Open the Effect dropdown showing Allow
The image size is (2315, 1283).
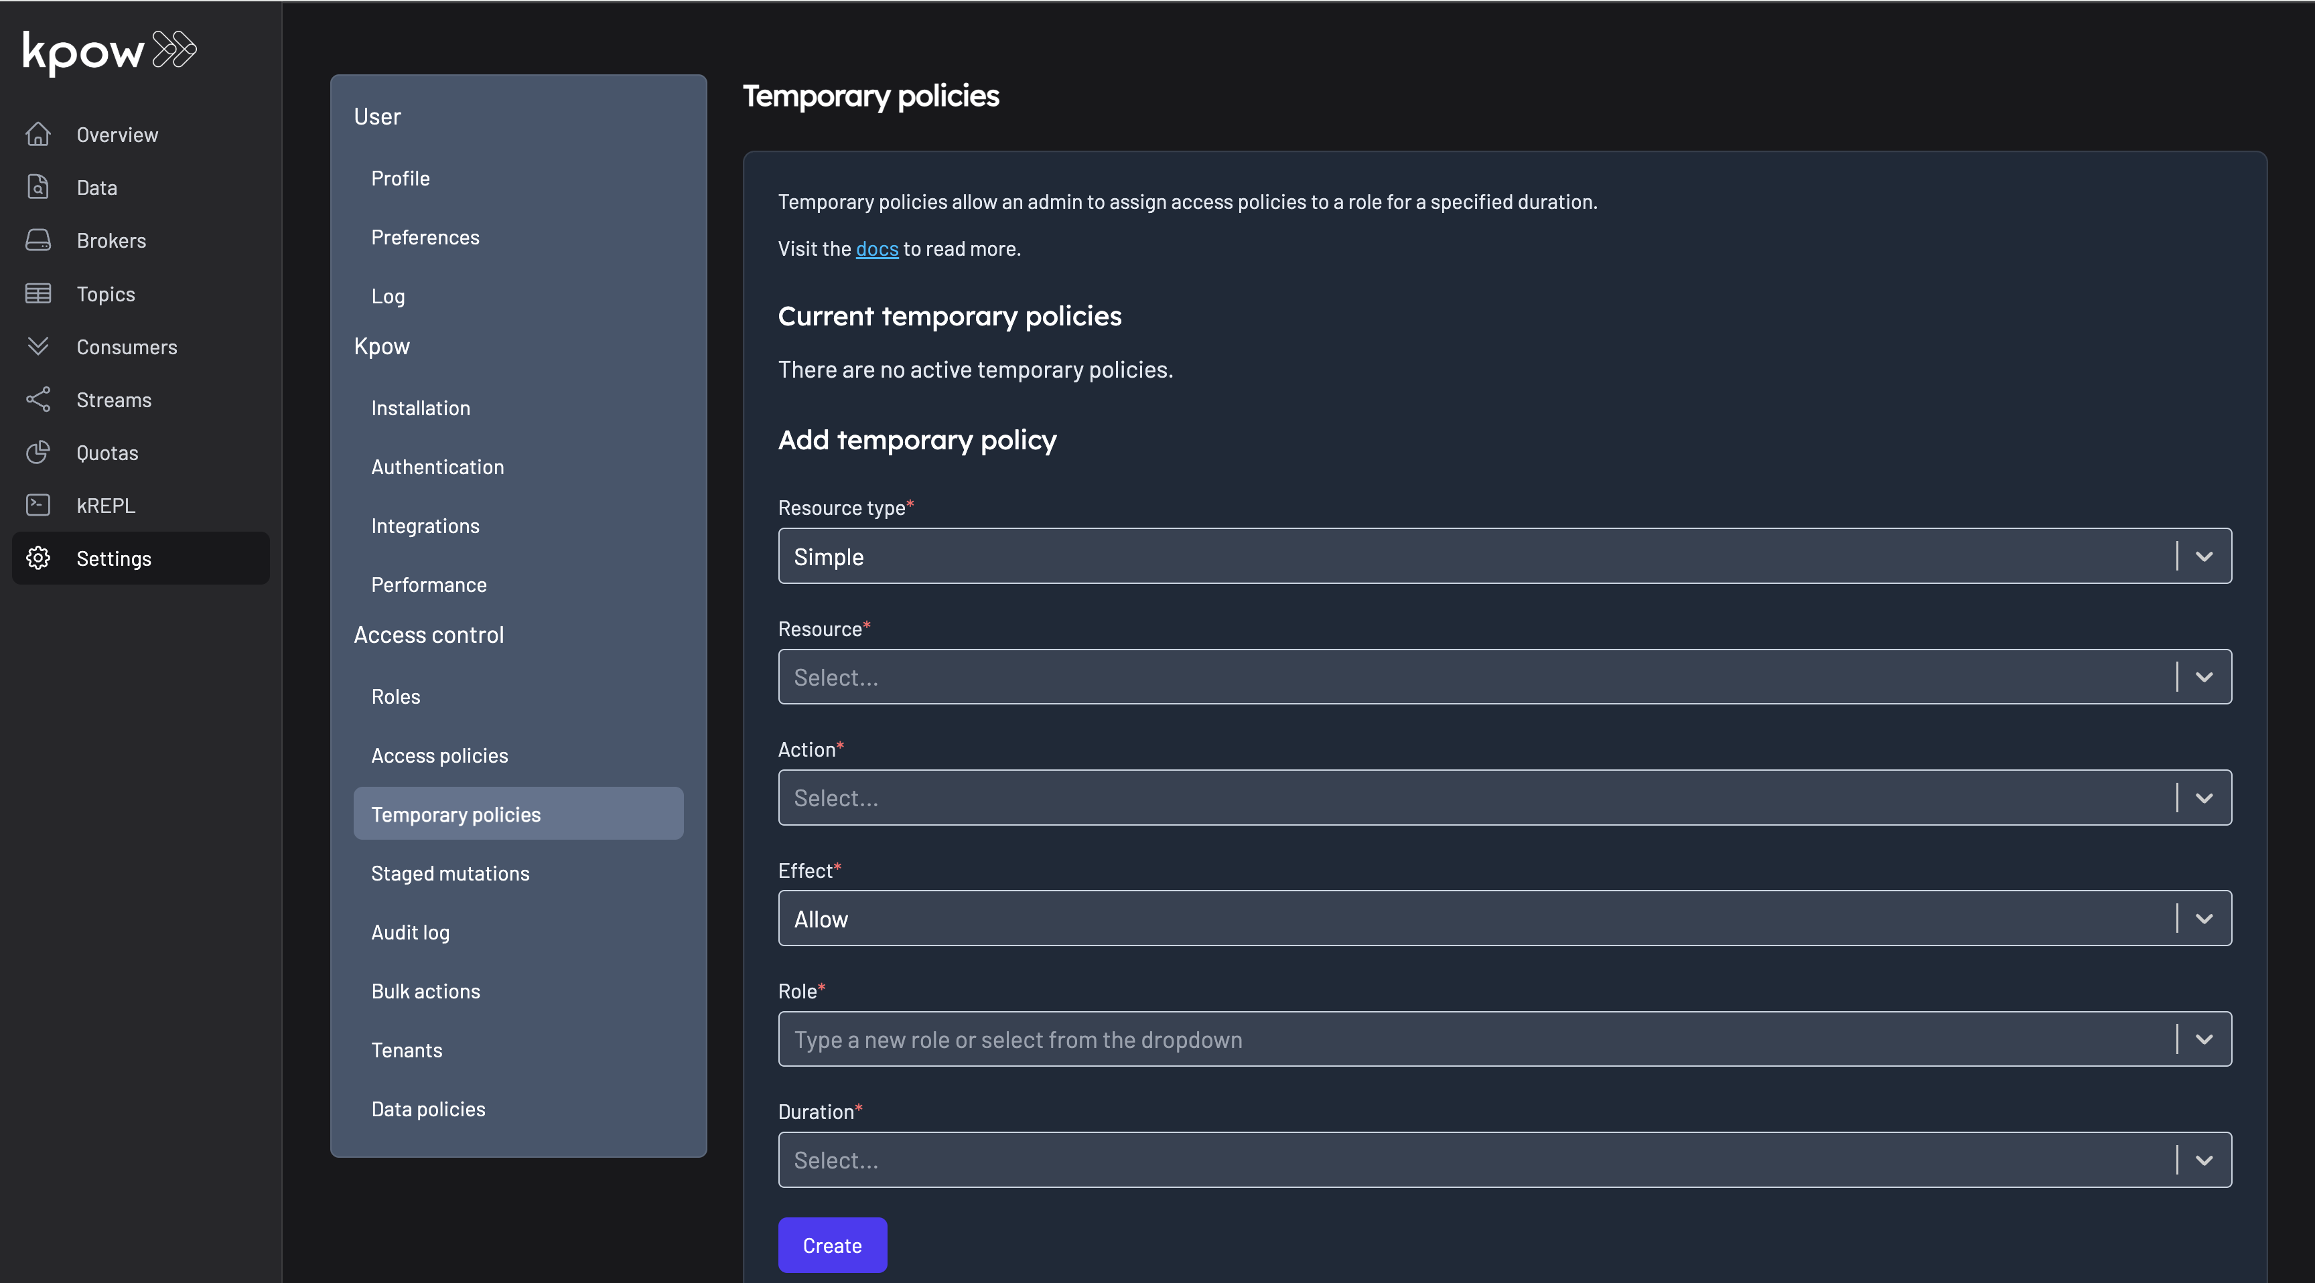1504,918
